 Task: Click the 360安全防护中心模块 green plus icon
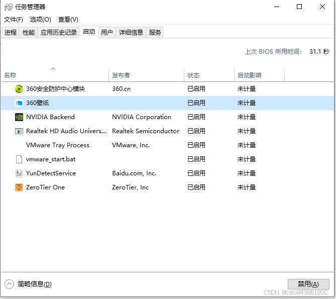pos(19,89)
